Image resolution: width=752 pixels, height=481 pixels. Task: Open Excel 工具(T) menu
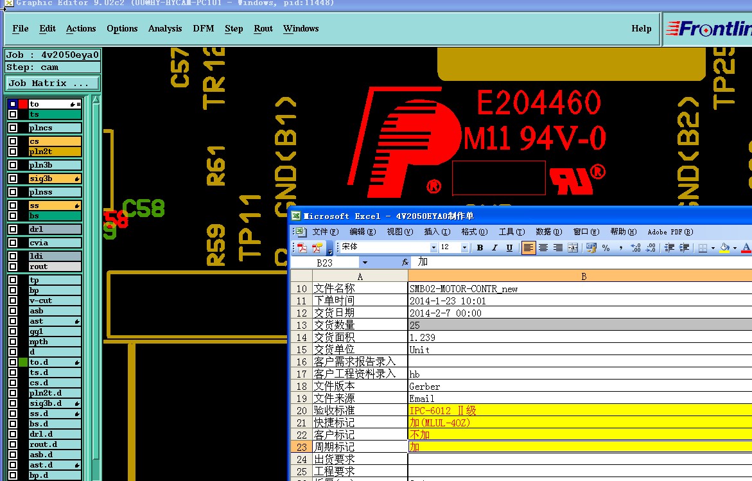coord(511,232)
